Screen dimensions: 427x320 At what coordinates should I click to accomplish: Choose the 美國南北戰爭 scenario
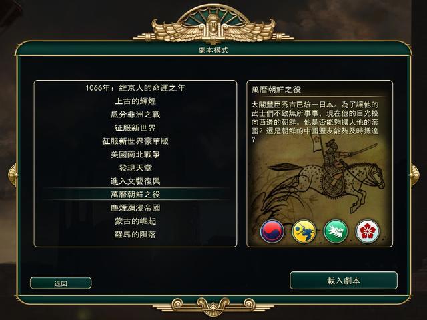click(135, 155)
